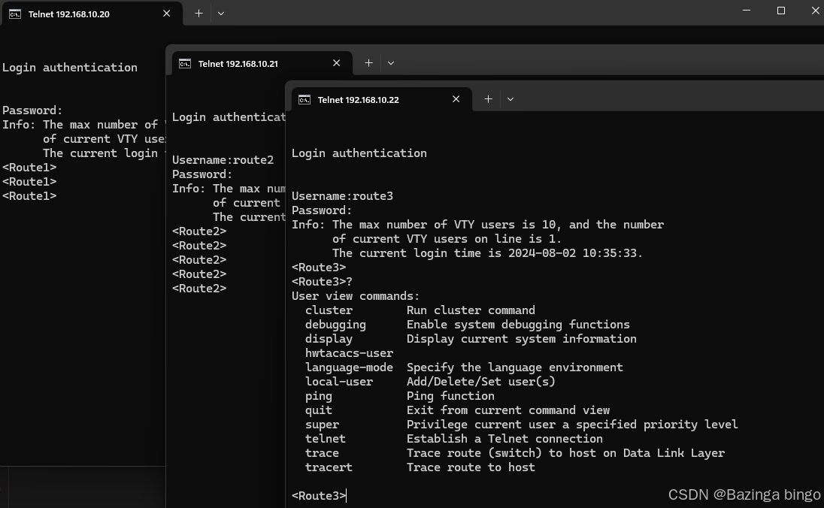The width and height of the screenshot is (824, 508).
Task: Click the terminal icon on the 192.168.10.20 tab
Action: (15, 14)
